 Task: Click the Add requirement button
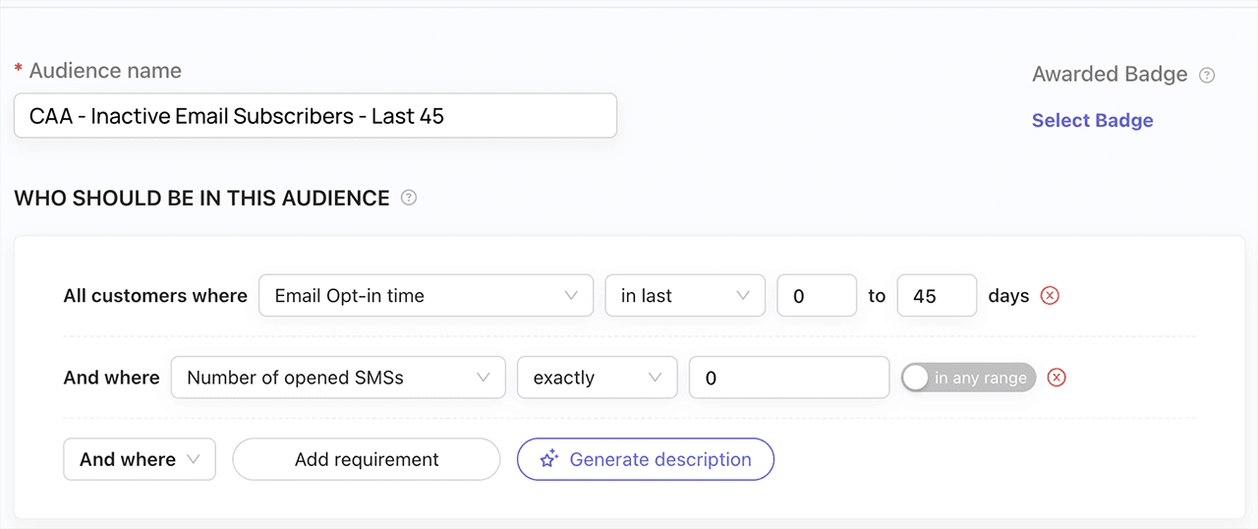click(367, 459)
